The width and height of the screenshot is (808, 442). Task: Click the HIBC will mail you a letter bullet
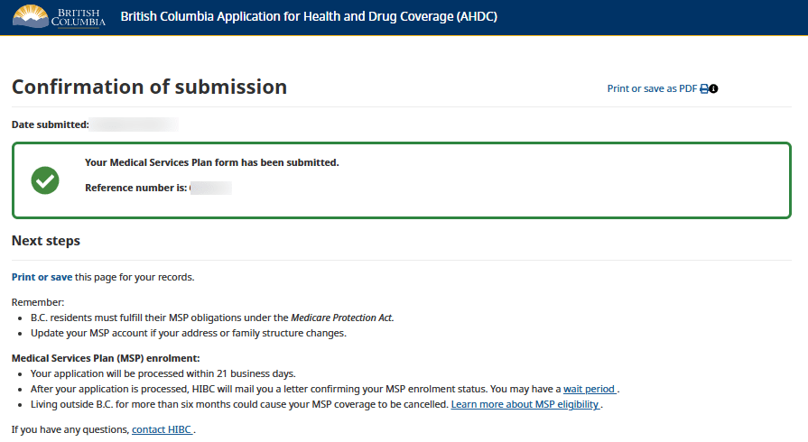(325, 389)
